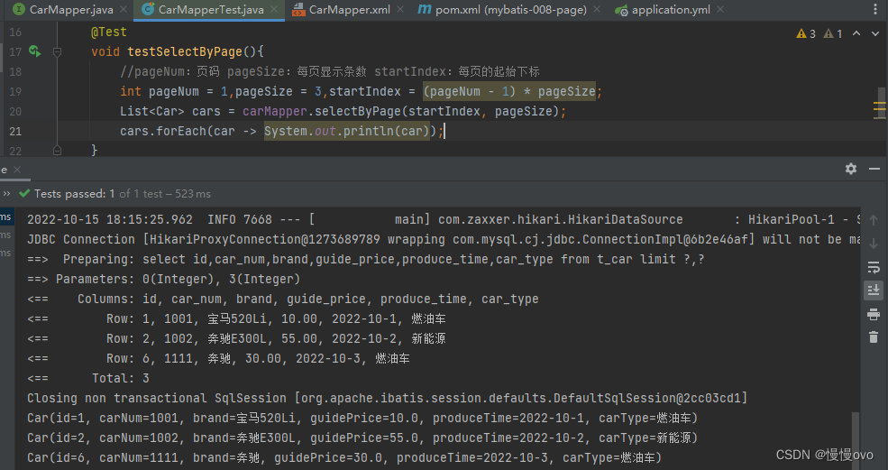Close the application.yml tab
888x470 pixels.
(x=720, y=10)
